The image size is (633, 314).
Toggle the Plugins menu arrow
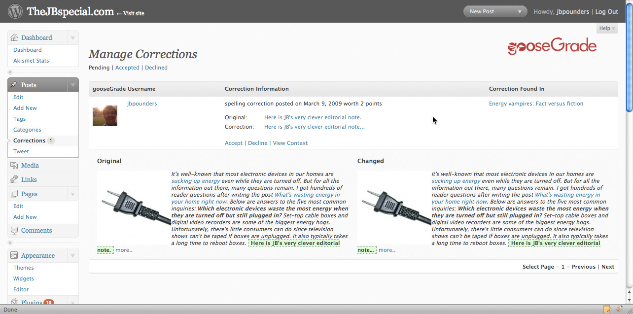coord(72,302)
